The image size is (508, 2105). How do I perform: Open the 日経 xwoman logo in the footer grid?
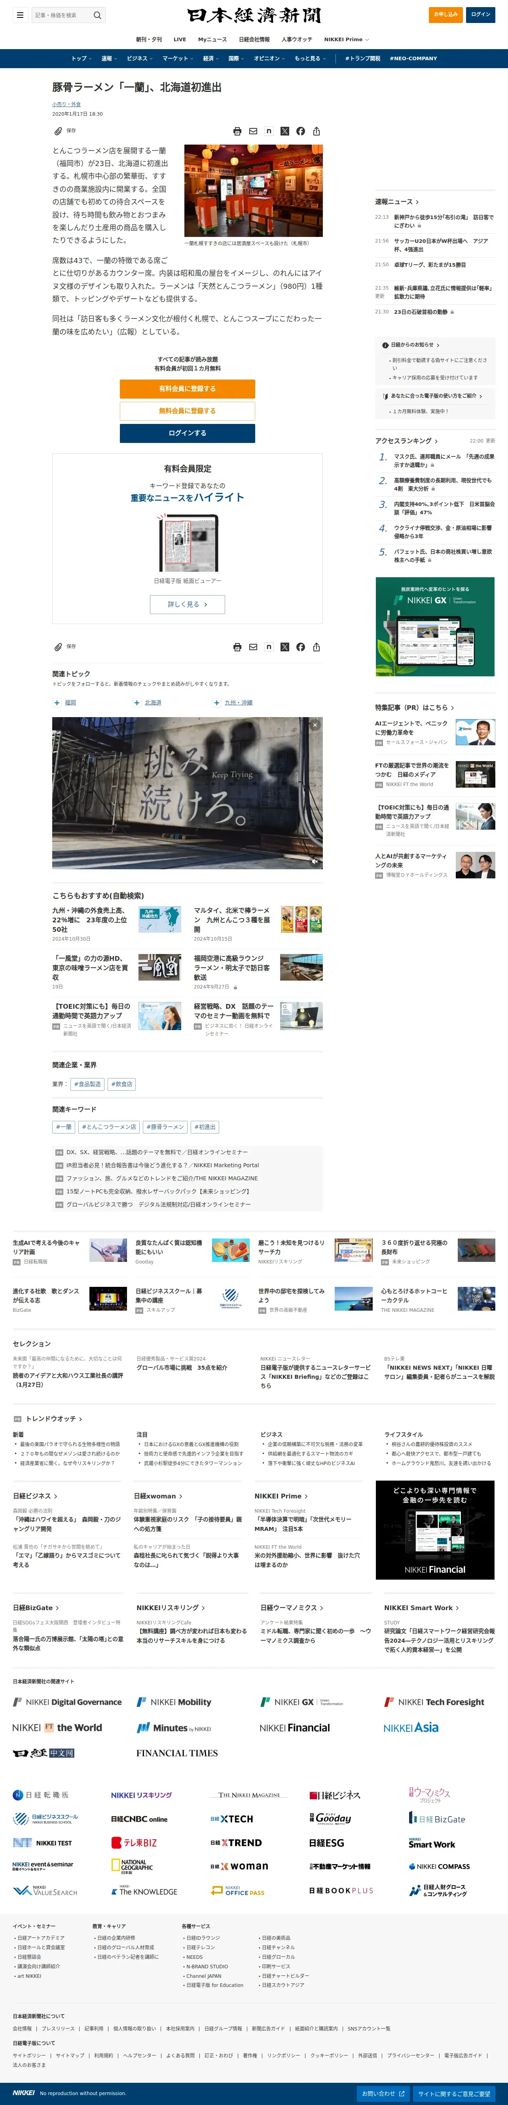coord(239,1866)
